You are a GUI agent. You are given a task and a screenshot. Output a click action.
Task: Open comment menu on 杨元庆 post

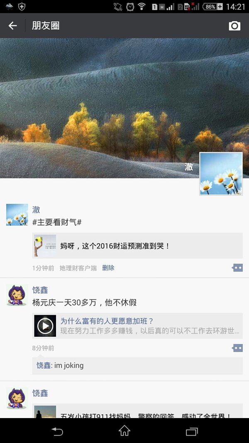click(237, 348)
